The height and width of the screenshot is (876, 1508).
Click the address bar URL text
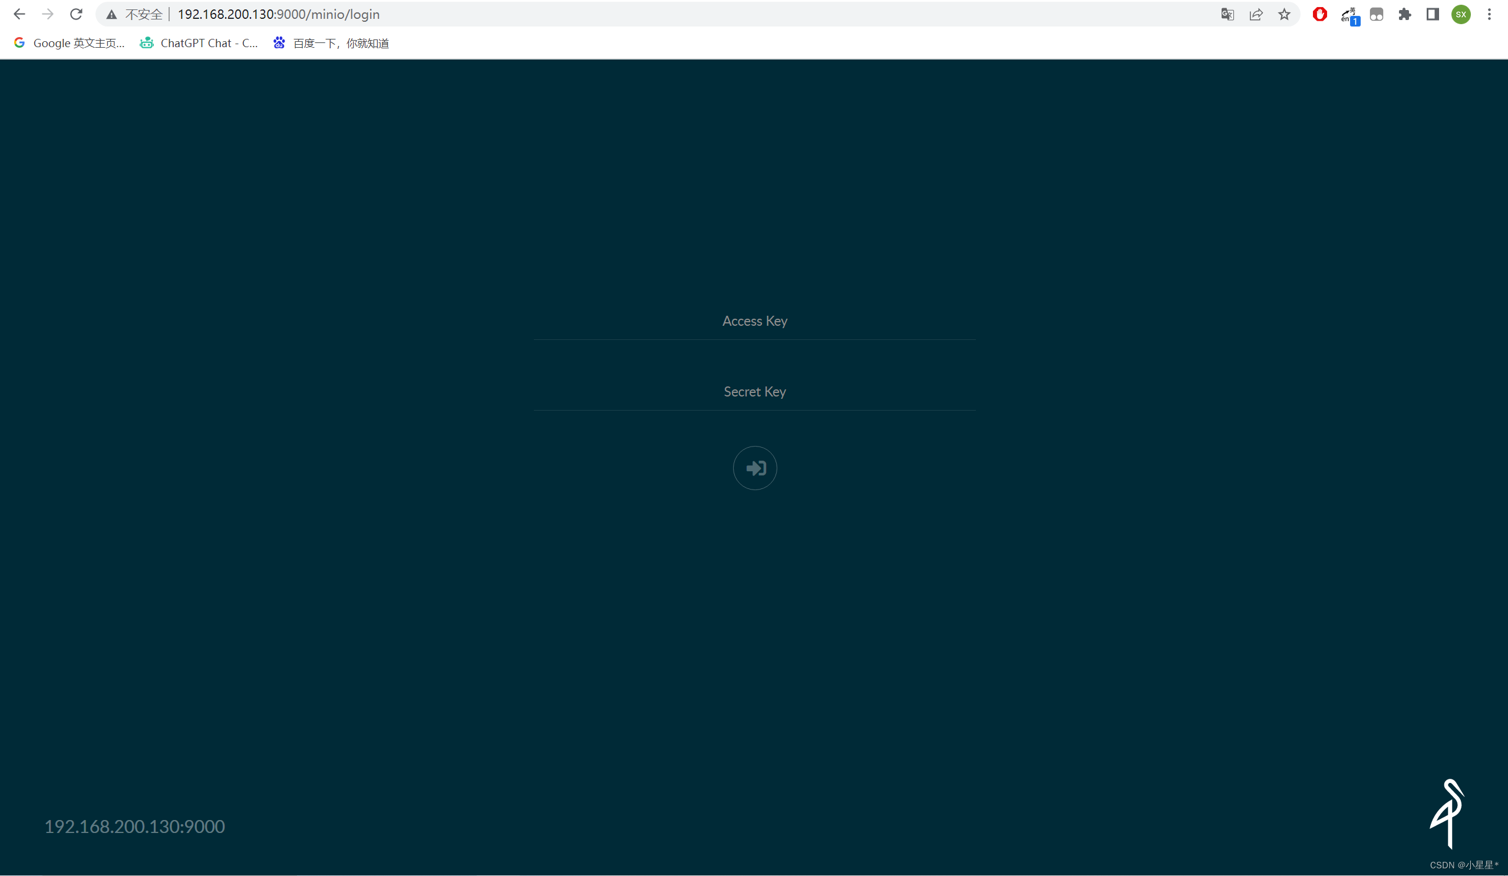(278, 14)
